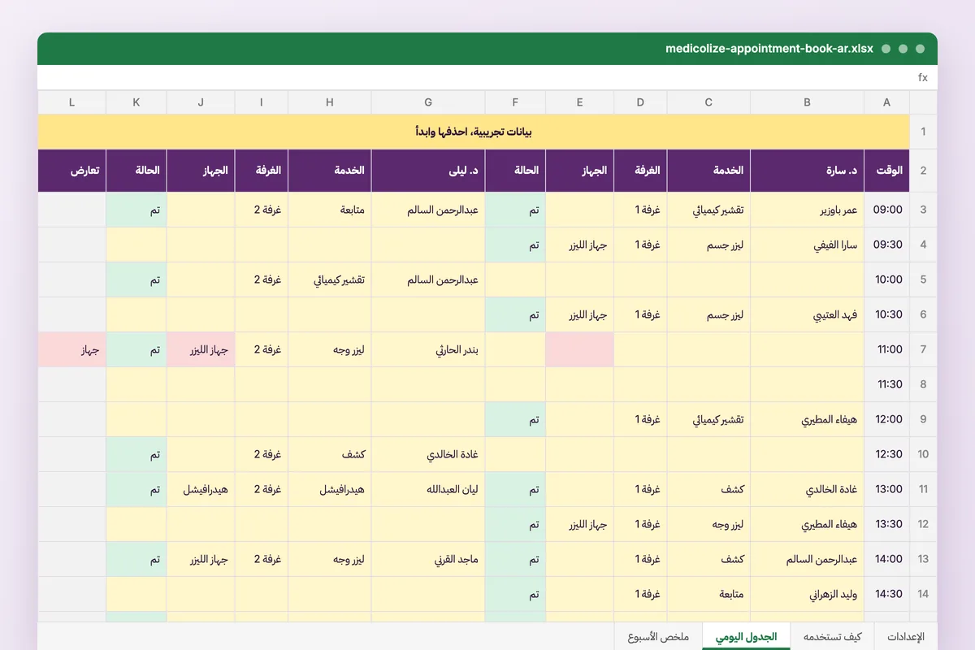
Task: Select row 7 header
Action: (923, 349)
